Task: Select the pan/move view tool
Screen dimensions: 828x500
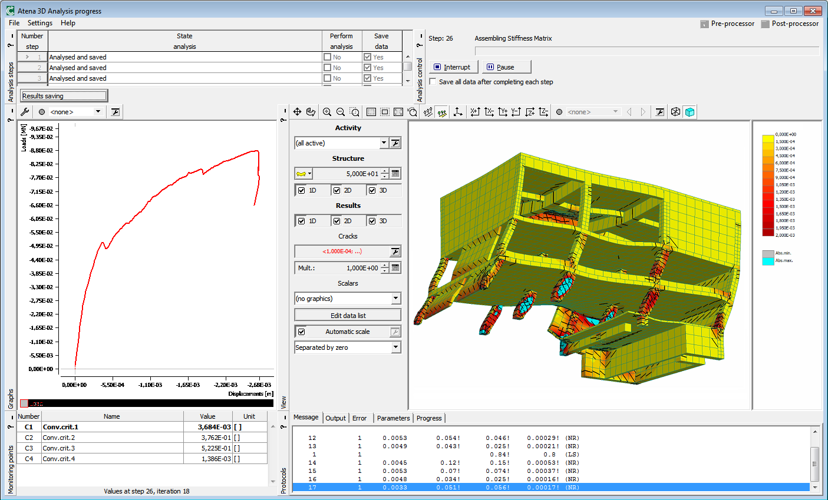Action: pyautogui.click(x=298, y=112)
